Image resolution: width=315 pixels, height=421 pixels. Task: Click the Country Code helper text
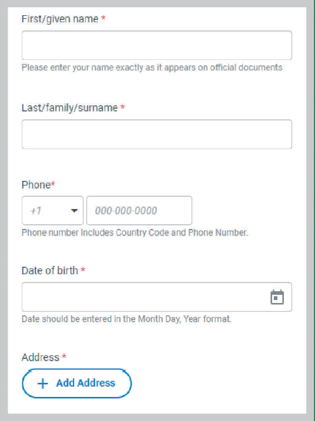tap(135, 233)
